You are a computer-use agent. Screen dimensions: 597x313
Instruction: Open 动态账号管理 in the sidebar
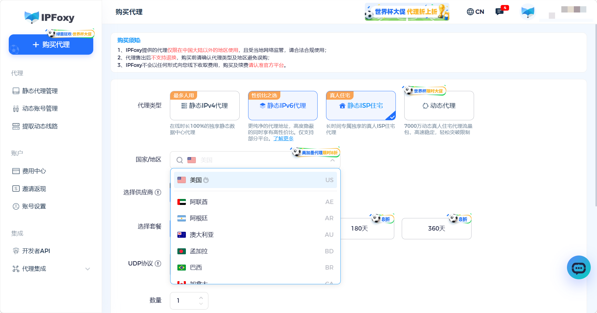tap(40, 108)
